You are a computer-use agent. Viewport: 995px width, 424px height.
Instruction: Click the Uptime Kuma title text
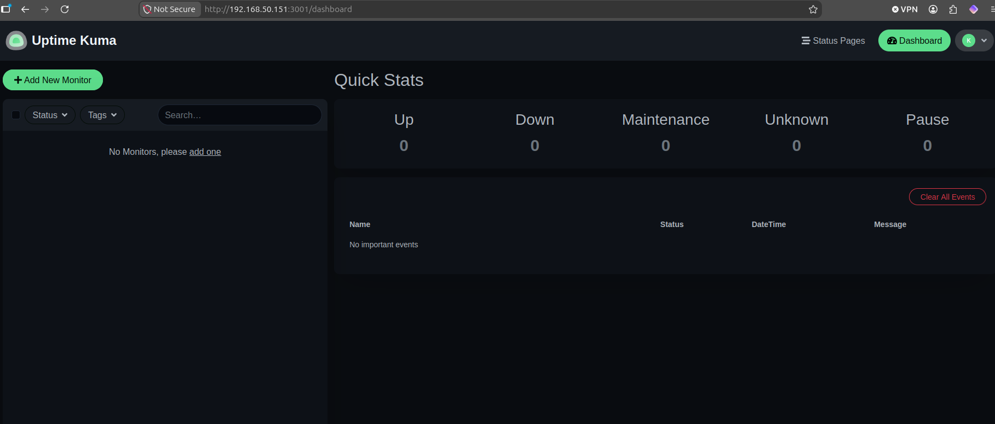click(x=74, y=40)
